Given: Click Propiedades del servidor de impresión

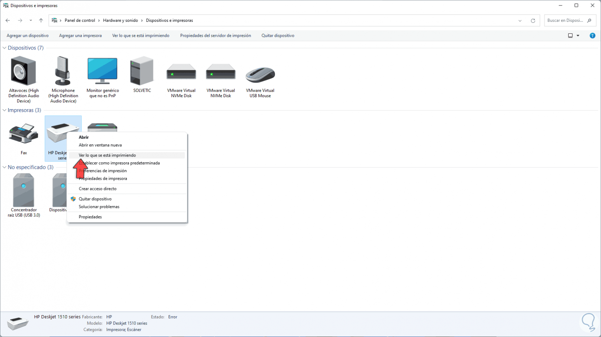Looking at the screenshot, I should point(216,36).
